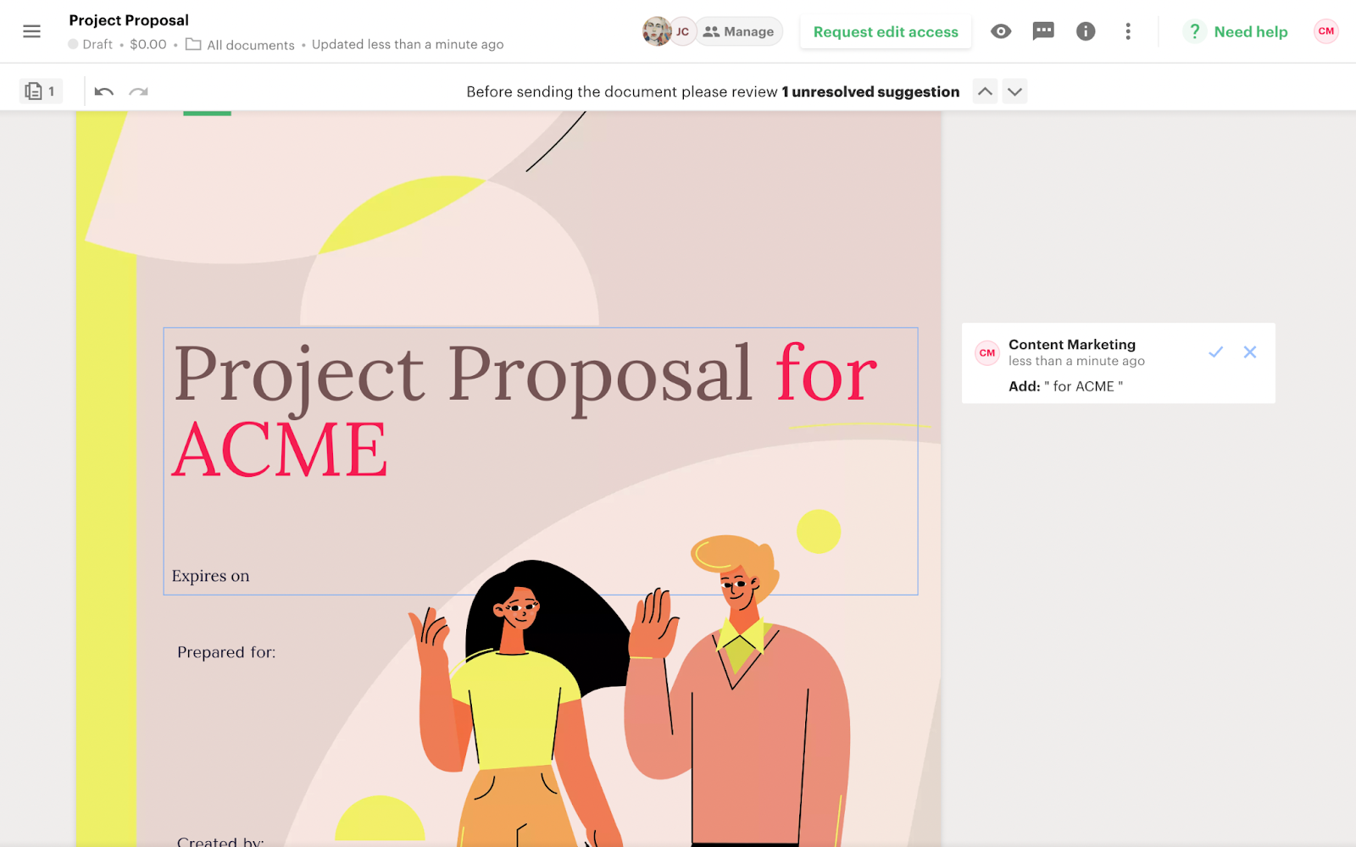Open the hamburger main menu

tap(32, 31)
